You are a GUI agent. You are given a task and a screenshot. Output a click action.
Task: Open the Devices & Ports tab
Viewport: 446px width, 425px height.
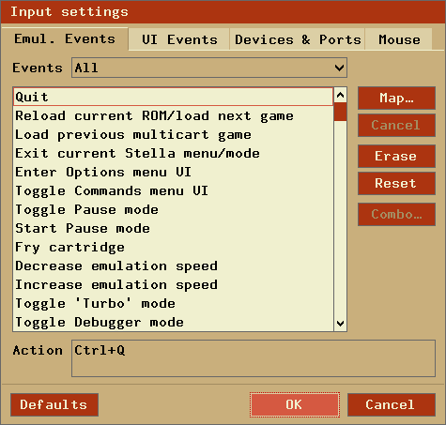(x=298, y=39)
